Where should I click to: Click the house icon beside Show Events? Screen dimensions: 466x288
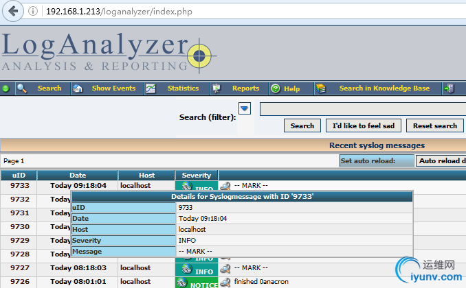click(x=78, y=88)
